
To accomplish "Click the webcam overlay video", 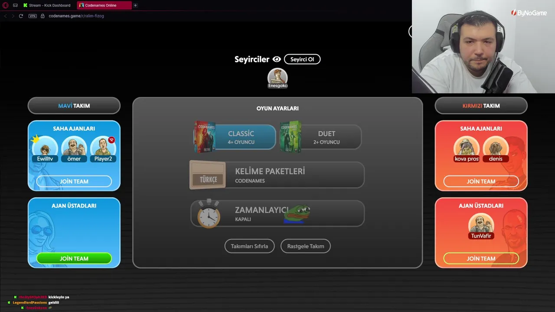I will [483, 46].
